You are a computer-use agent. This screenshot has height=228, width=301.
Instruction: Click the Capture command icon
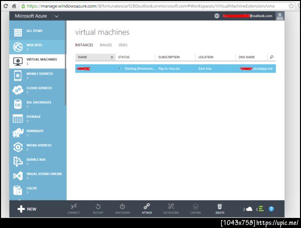[x=196, y=206]
